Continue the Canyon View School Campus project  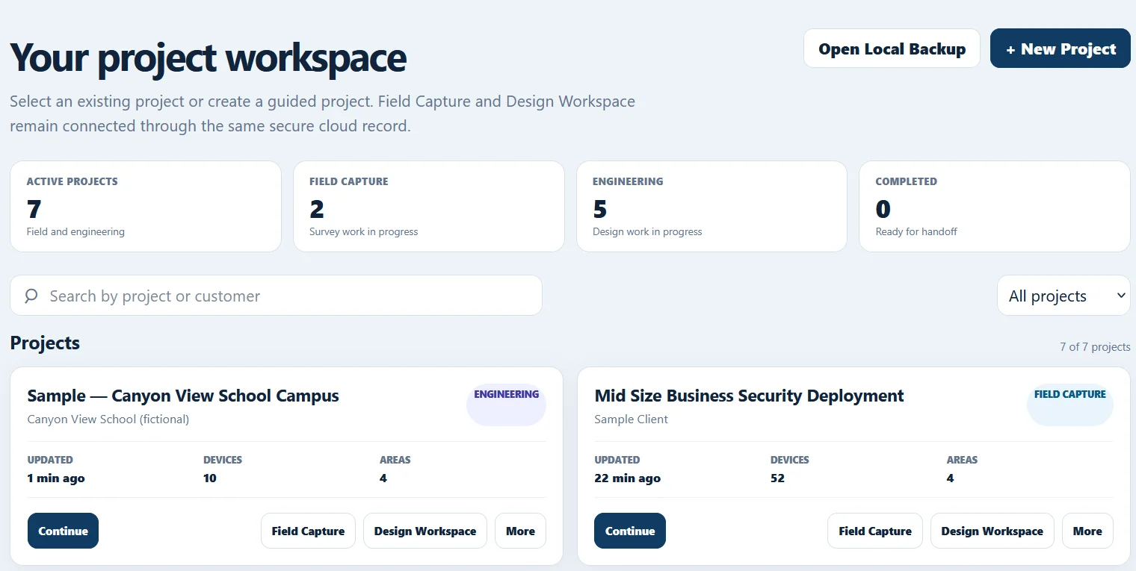point(63,531)
